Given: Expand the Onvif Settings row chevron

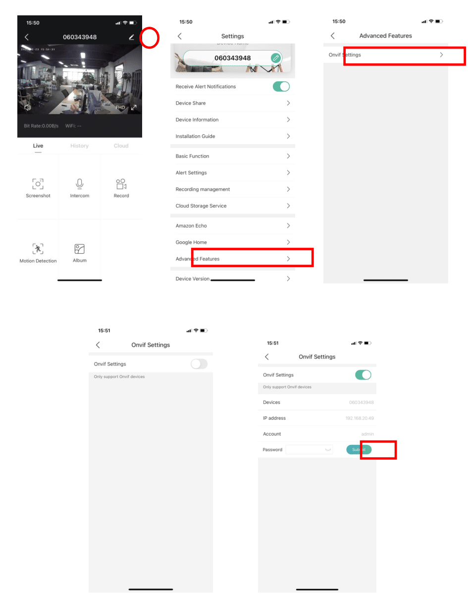Looking at the screenshot, I should click(x=441, y=55).
